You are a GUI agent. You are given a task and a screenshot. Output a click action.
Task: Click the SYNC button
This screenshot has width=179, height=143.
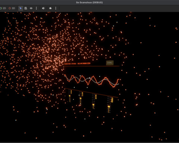point(110,63)
